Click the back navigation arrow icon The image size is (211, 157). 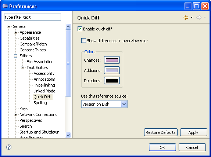pos(186,18)
